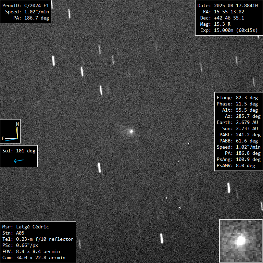Select the 'RA: 15 55 13.82' line
Screen dimensions: 263x263
click(224, 12)
